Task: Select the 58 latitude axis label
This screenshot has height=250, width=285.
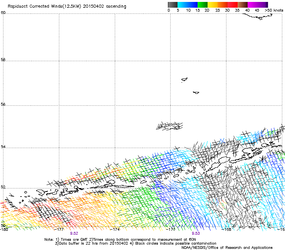Action: [3, 60]
